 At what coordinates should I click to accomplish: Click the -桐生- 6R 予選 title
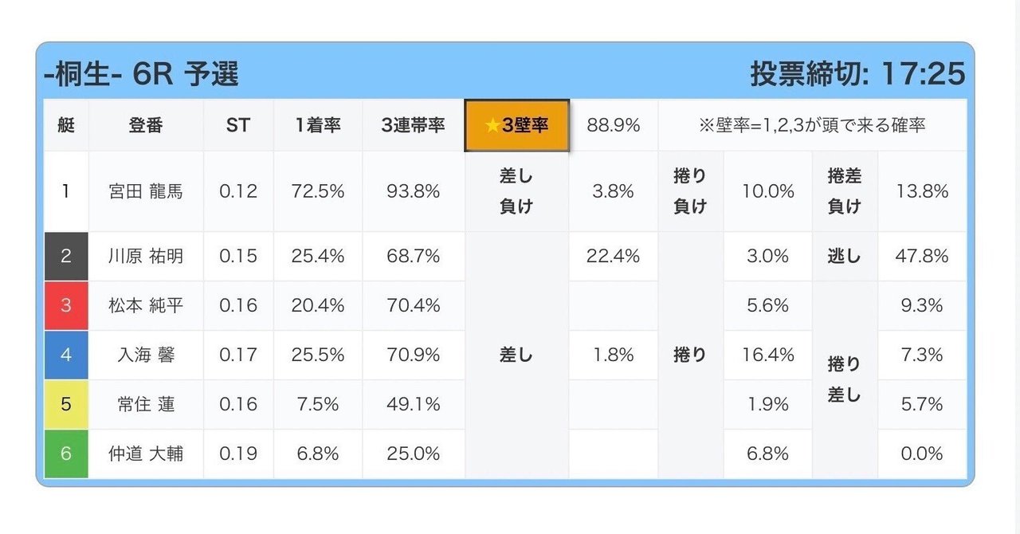pyautogui.click(x=141, y=74)
